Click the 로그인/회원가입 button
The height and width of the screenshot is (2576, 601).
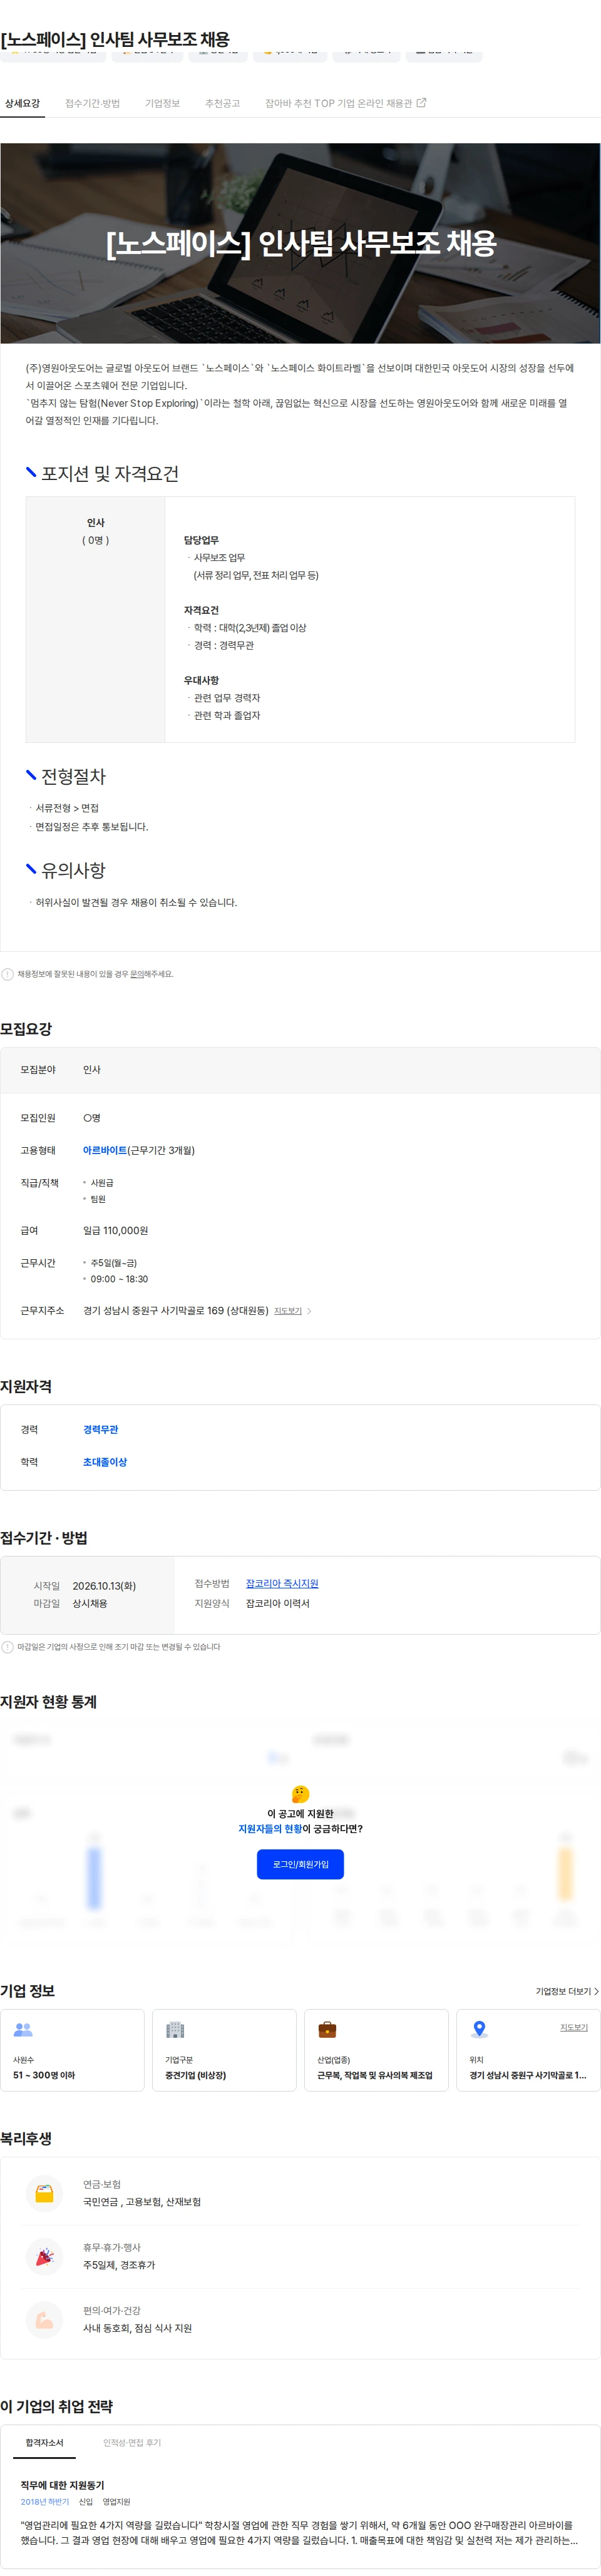(x=300, y=1864)
